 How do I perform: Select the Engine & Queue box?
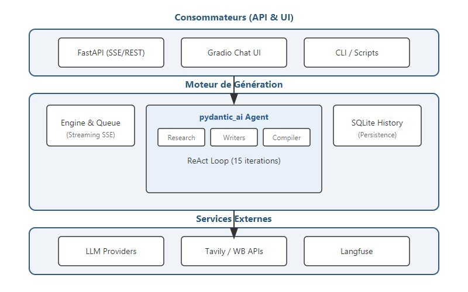91,126
